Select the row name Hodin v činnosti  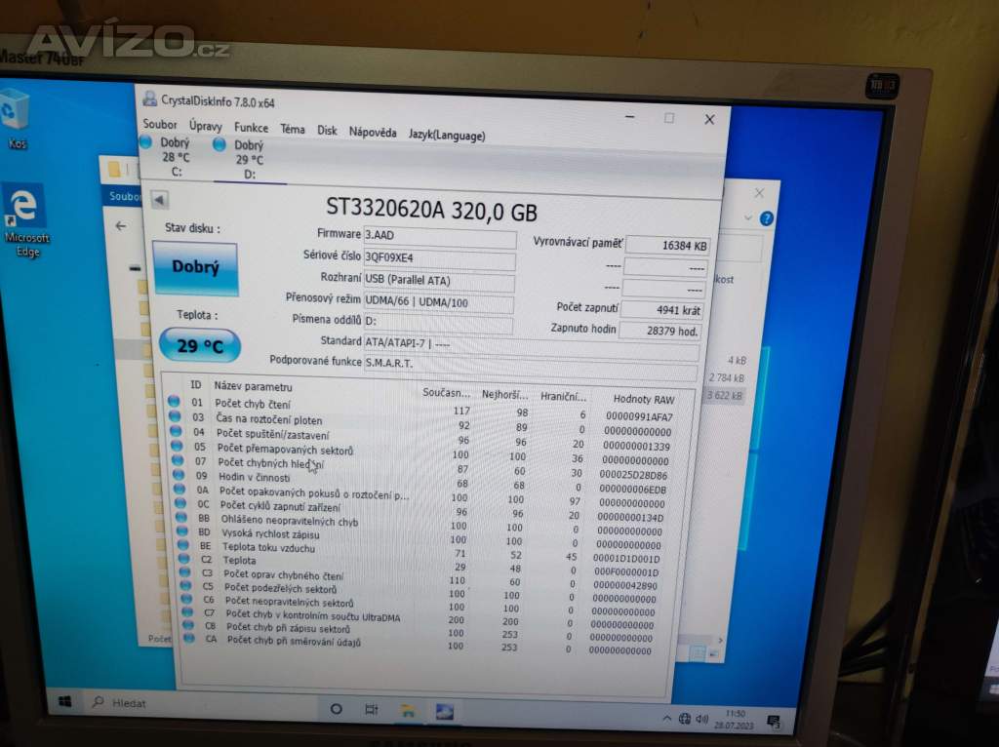pyautogui.click(x=254, y=477)
